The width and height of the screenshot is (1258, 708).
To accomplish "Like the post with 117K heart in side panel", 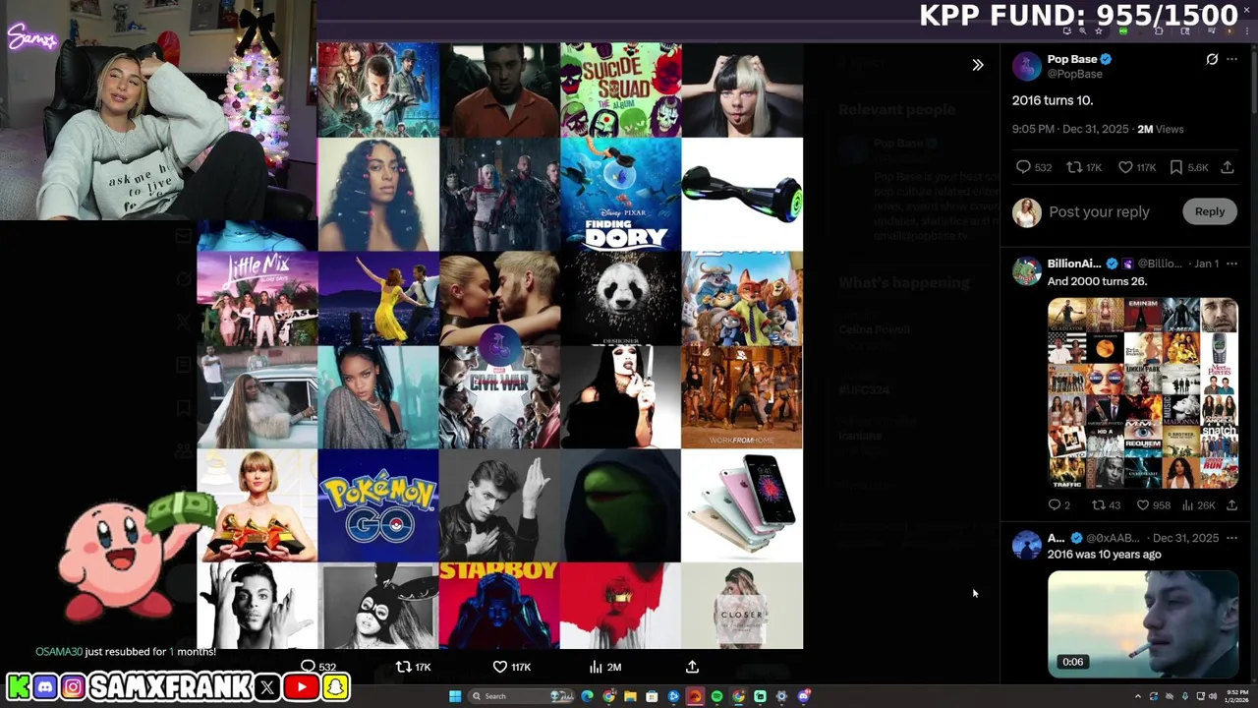I will pyautogui.click(x=1125, y=167).
